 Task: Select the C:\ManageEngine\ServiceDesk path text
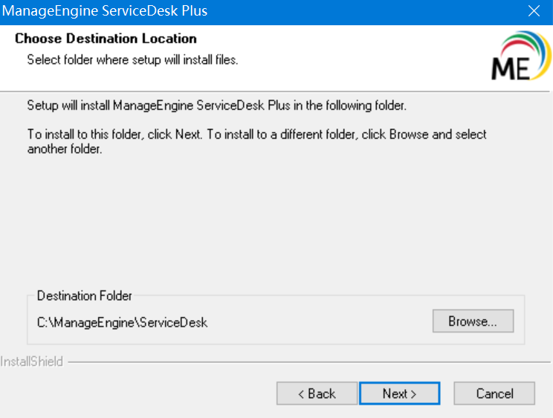tap(122, 323)
